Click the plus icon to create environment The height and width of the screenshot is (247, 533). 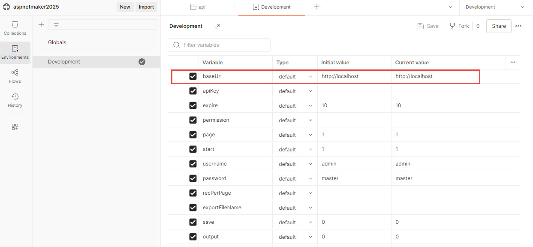[41, 24]
